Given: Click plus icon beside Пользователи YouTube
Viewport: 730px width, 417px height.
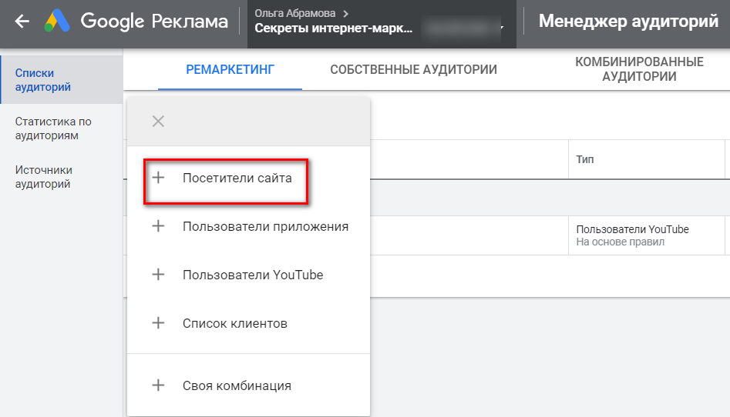Looking at the screenshot, I should [158, 275].
